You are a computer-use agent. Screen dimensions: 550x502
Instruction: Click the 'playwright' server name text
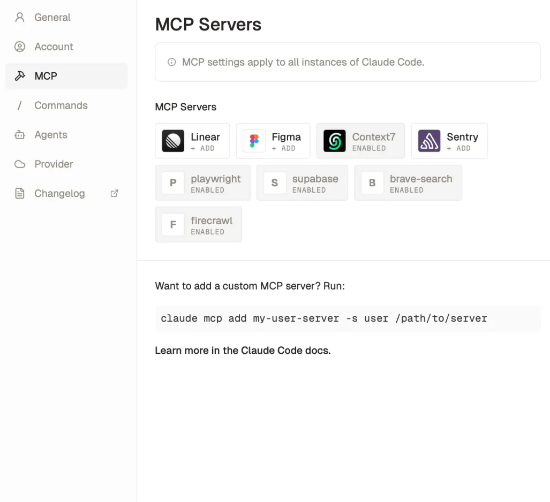tap(216, 179)
